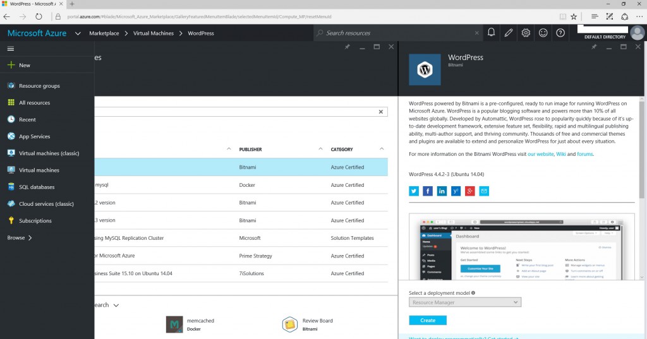Share WordPress on Facebook
Viewport: 647px width, 339px height.
click(x=428, y=191)
